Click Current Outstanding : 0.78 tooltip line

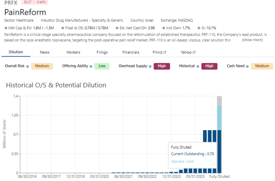click(x=192, y=154)
